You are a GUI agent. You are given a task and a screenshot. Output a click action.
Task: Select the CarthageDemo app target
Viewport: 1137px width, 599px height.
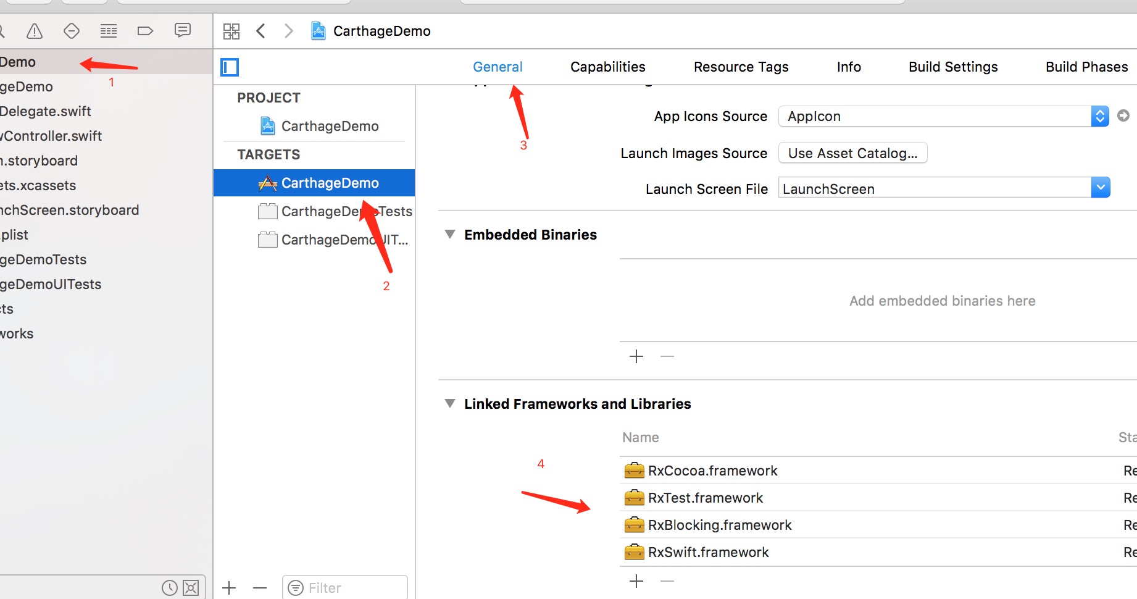314,183
